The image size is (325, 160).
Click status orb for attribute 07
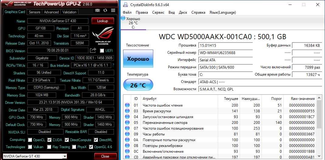[x=127, y=128]
